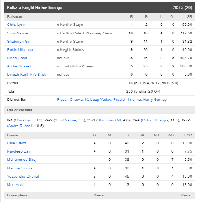Click Prasidh Krishna in Did not Bat

[127, 100]
